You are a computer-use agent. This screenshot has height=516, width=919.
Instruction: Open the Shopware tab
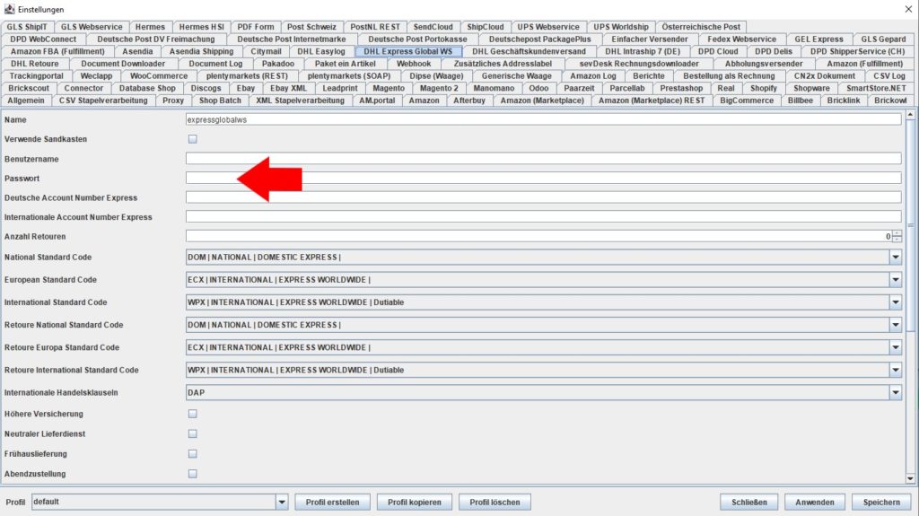point(811,89)
